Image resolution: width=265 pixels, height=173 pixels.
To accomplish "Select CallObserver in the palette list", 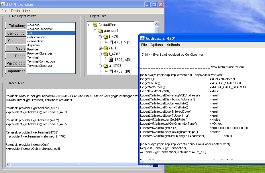I will pyautogui.click(x=51, y=37).
